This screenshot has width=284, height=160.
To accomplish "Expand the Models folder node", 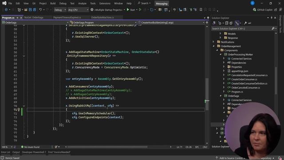I will tap(220, 34).
